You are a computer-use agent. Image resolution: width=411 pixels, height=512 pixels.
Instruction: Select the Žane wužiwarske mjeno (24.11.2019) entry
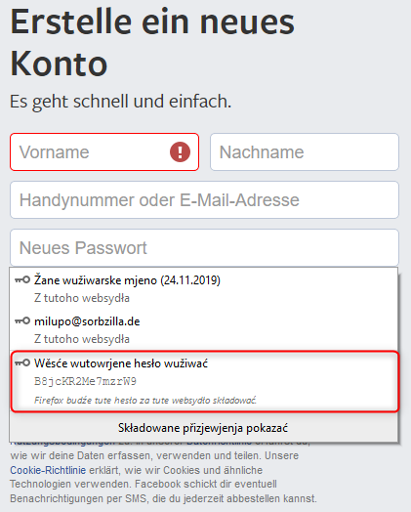tap(204, 288)
